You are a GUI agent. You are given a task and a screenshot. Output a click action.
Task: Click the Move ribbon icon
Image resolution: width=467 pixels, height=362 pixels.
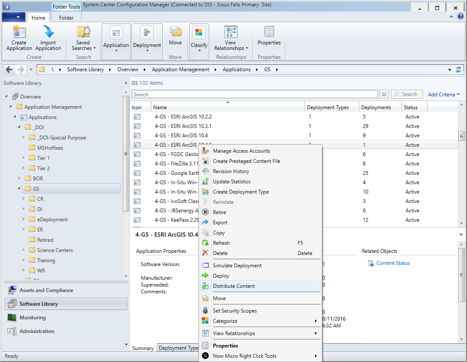click(175, 32)
